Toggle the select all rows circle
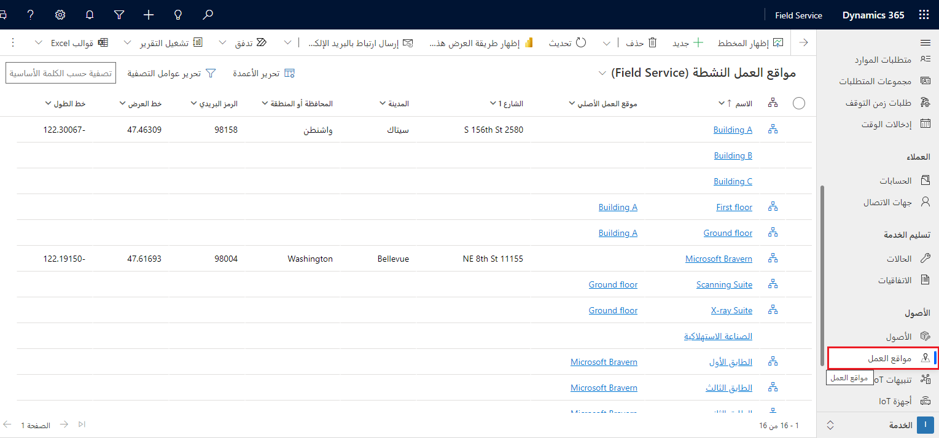The height and width of the screenshot is (438, 939). click(x=799, y=103)
